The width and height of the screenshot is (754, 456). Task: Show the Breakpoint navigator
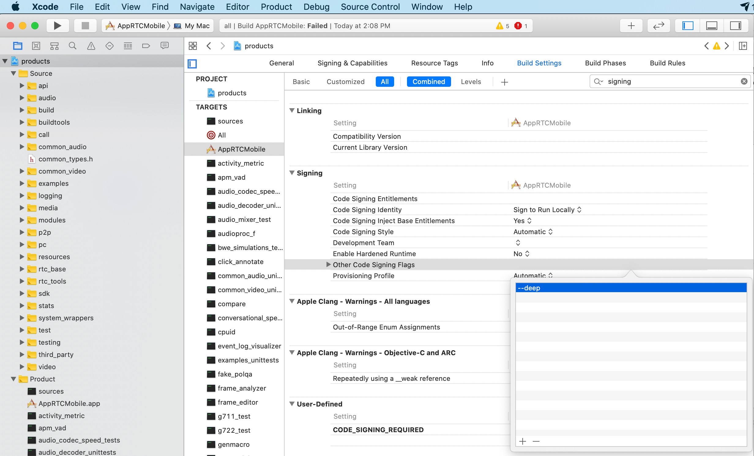(146, 46)
